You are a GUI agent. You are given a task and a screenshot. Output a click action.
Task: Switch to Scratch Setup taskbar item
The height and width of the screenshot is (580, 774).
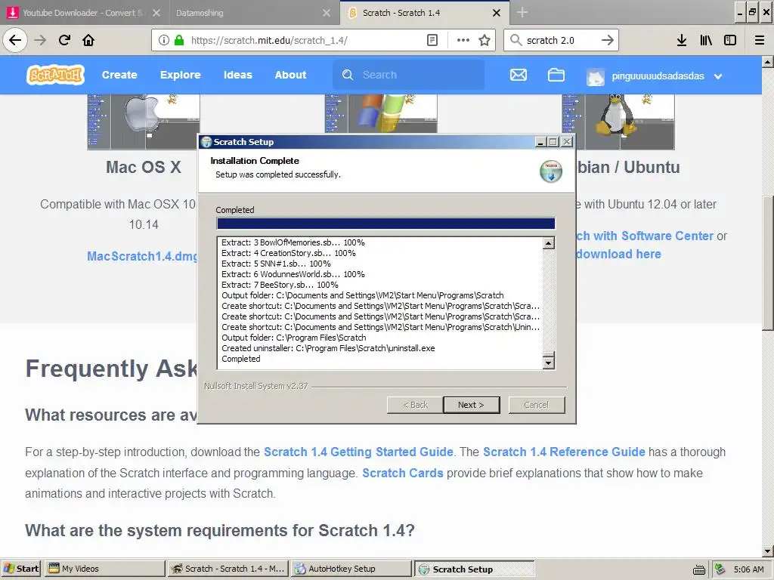tap(475, 569)
